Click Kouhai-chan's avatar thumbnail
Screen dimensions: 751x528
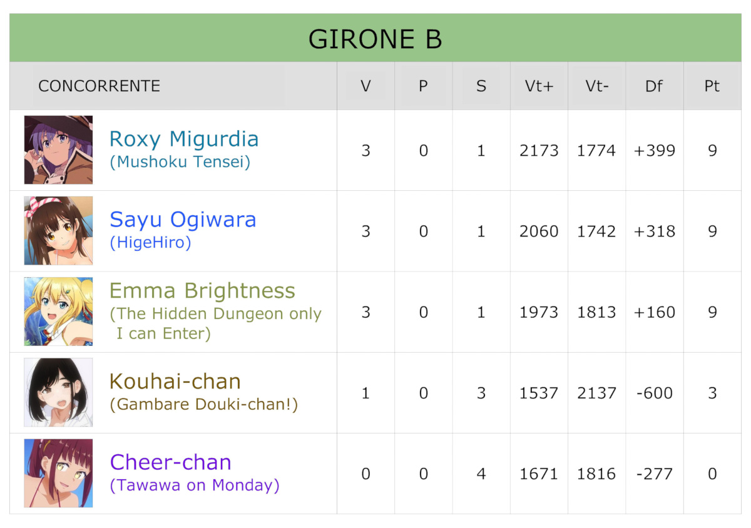(x=58, y=392)
